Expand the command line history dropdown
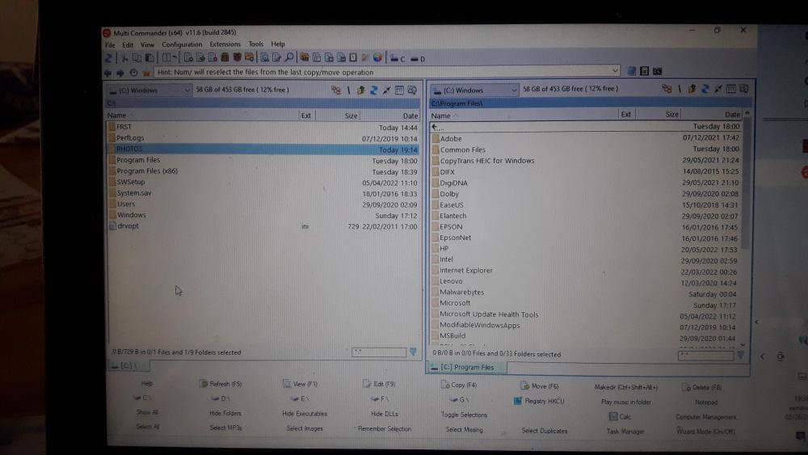Viewport: 808px width, 455px height. (x=617, y=71)
